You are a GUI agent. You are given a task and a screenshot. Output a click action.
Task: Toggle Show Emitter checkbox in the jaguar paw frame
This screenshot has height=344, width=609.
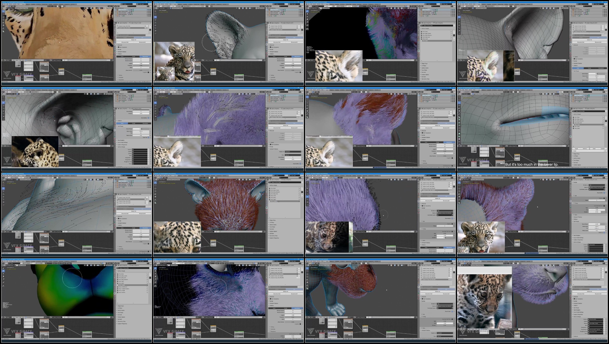tap(452, 311)
